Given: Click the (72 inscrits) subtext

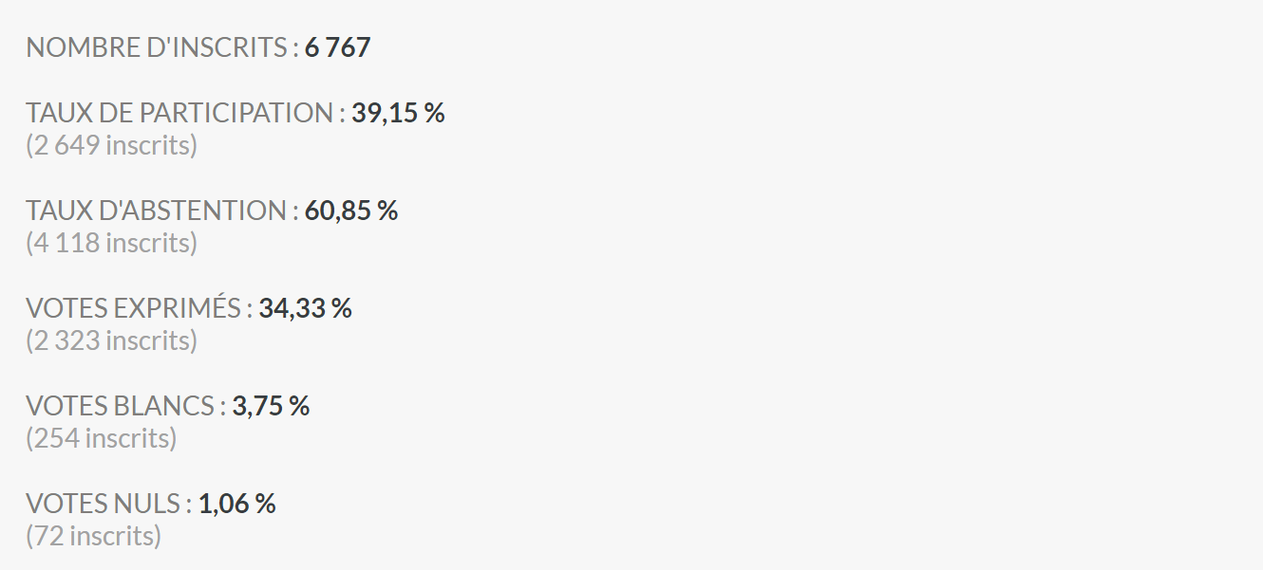Looking at the screenshot, I should pyautogui.click(x=94, y=537).
